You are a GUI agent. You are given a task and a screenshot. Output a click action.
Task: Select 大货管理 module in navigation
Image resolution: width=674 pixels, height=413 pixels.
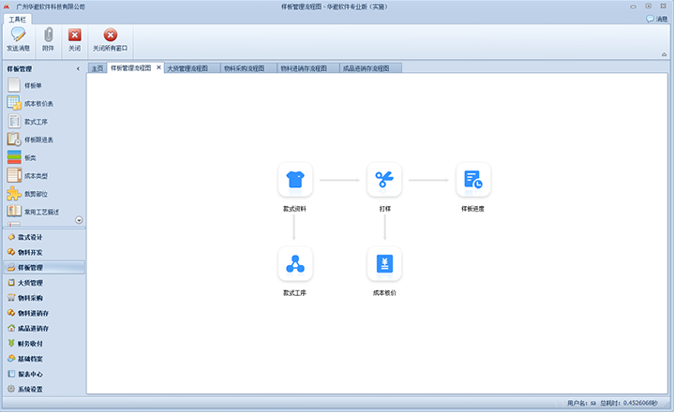(x=44, y=283)
